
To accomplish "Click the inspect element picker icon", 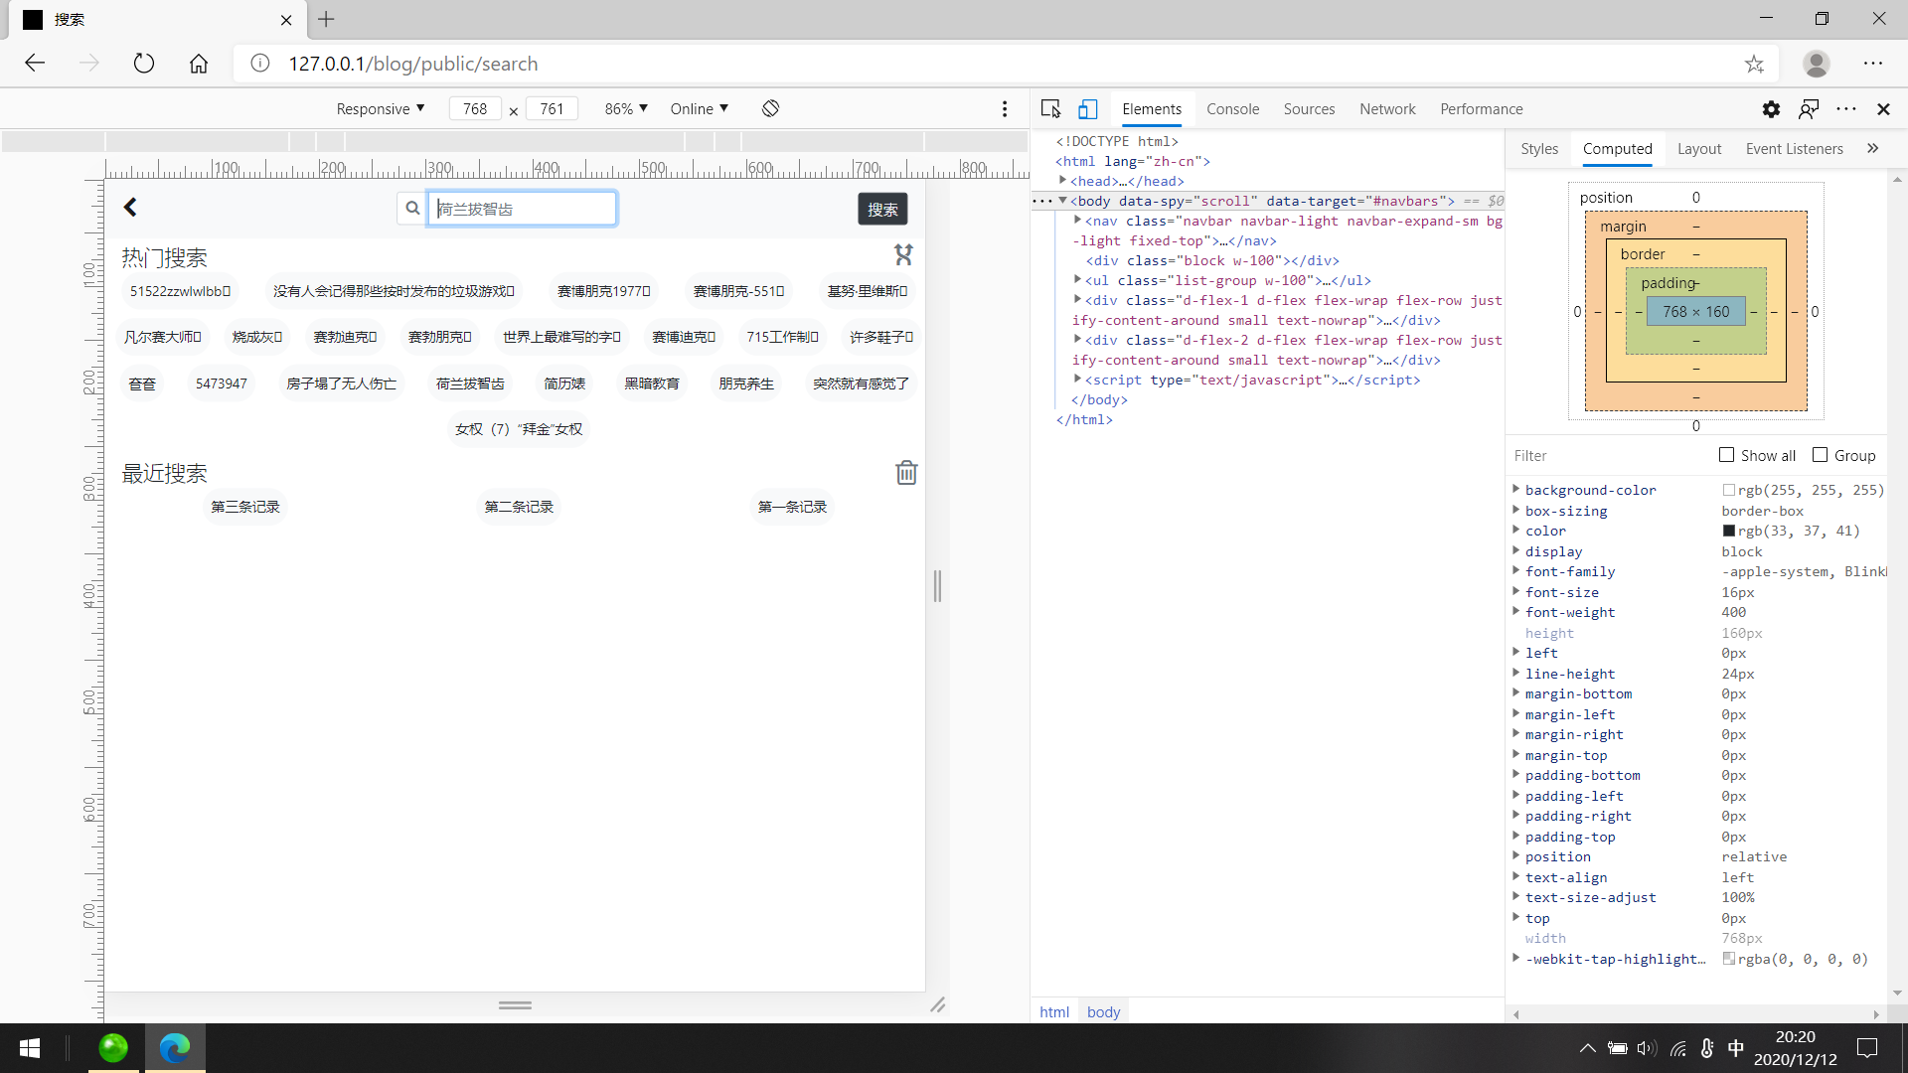I will 1050,109.
